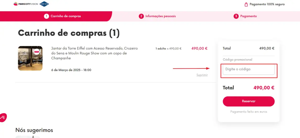Click the Reservar button
This screenshot has width=300, height=138.
coord(249,101)
